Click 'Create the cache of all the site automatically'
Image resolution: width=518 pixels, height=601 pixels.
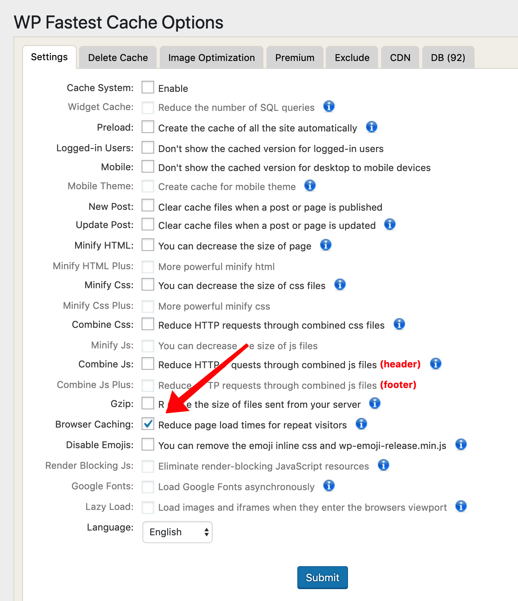tap(257, 128)
